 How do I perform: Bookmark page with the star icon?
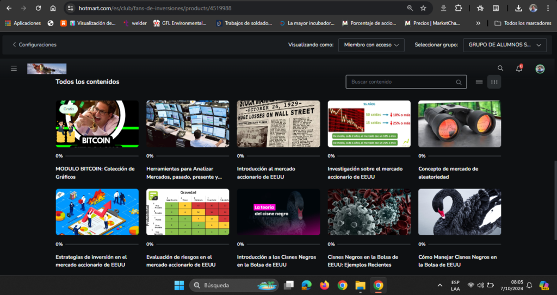(x=423, y=8)
